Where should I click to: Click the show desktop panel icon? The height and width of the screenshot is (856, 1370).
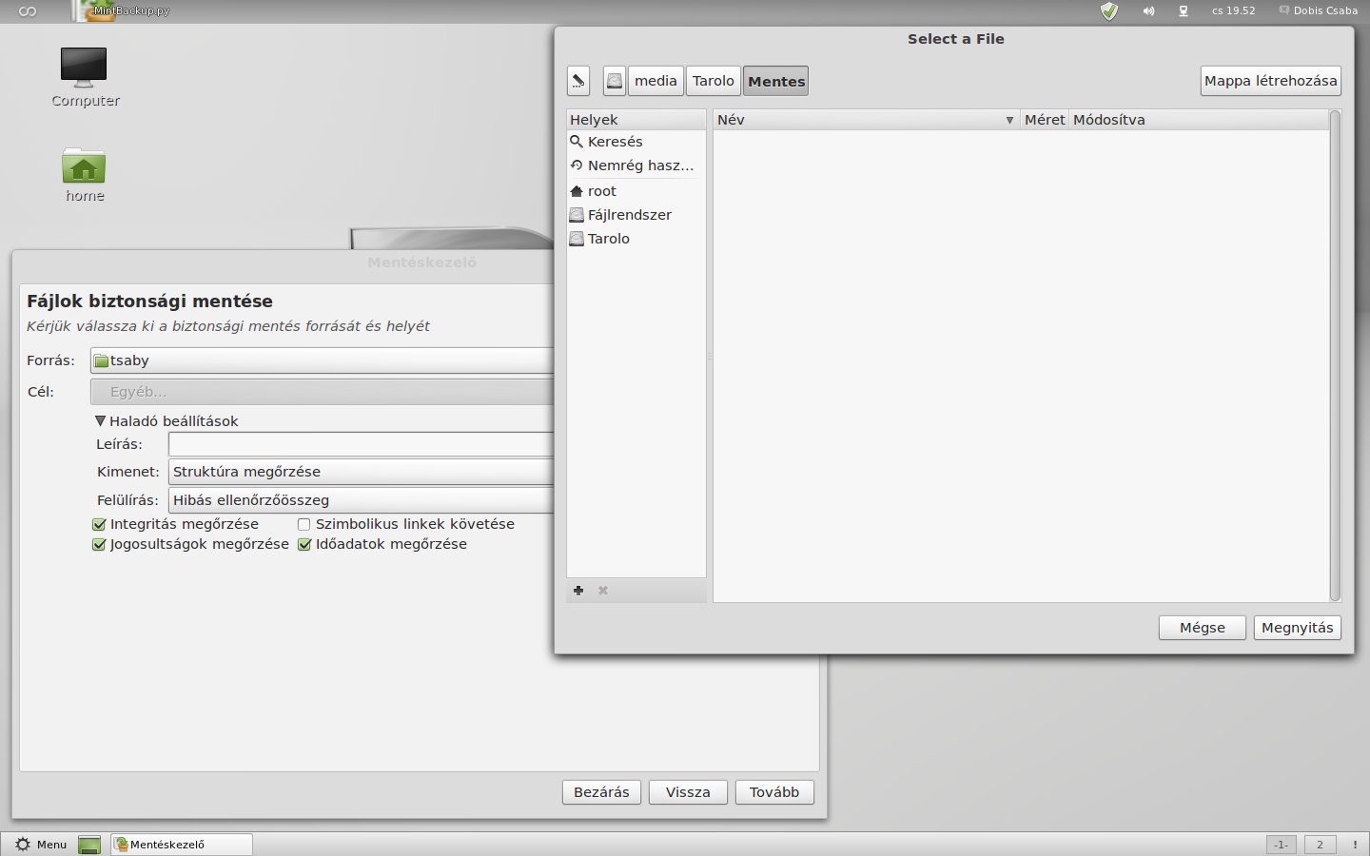click(89, 845)
